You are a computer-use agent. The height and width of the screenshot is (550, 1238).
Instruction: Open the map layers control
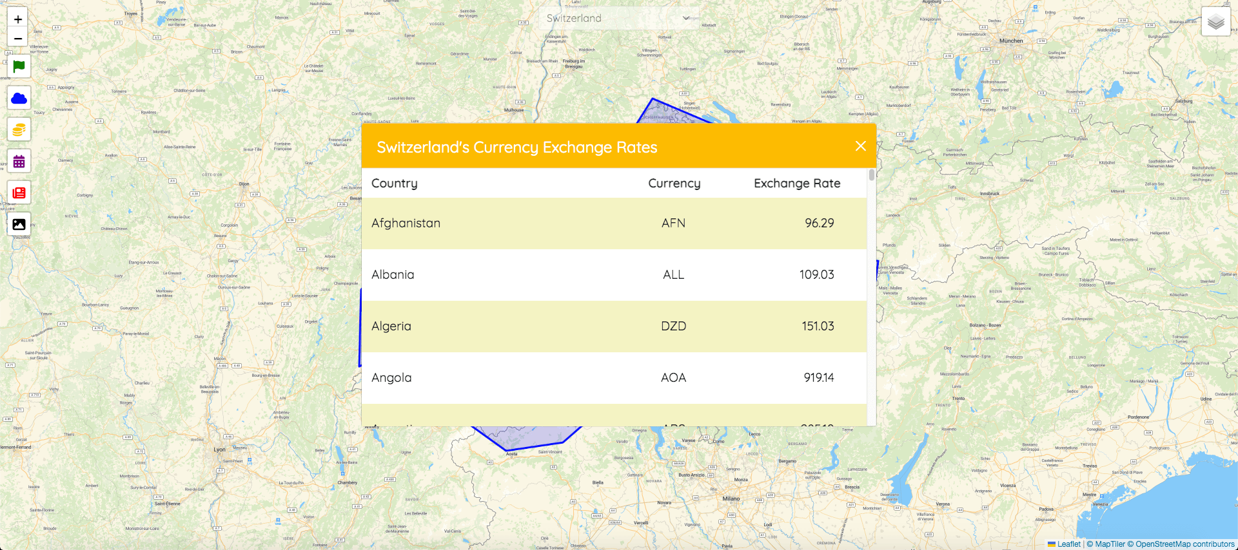point(1215,22)
